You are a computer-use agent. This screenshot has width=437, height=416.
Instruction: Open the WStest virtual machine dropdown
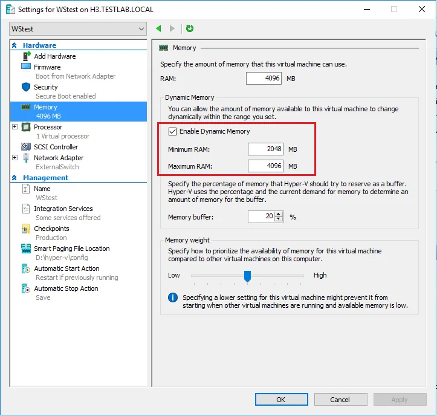[x=78, y=29]
